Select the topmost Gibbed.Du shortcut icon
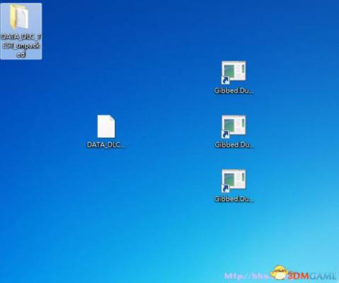This screenshot has width=339, height=283. pos(234,72)
